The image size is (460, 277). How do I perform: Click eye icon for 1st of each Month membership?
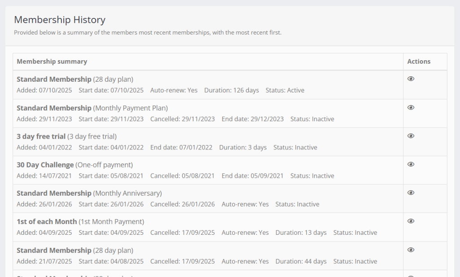coord(411,221)
